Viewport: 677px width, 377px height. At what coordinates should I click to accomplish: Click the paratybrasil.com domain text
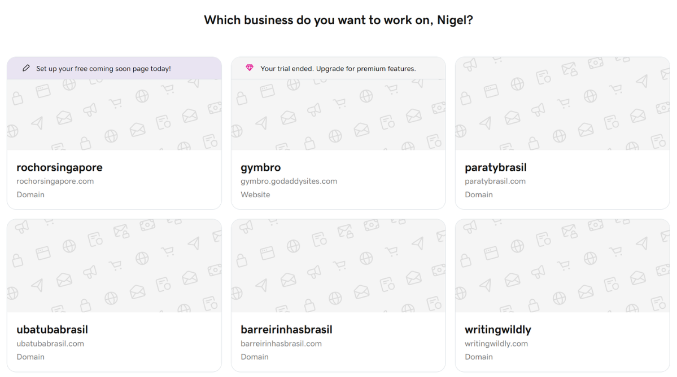(x=495, y=181)
